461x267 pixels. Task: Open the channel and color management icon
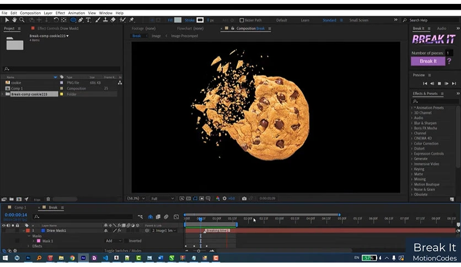point(218,199)
